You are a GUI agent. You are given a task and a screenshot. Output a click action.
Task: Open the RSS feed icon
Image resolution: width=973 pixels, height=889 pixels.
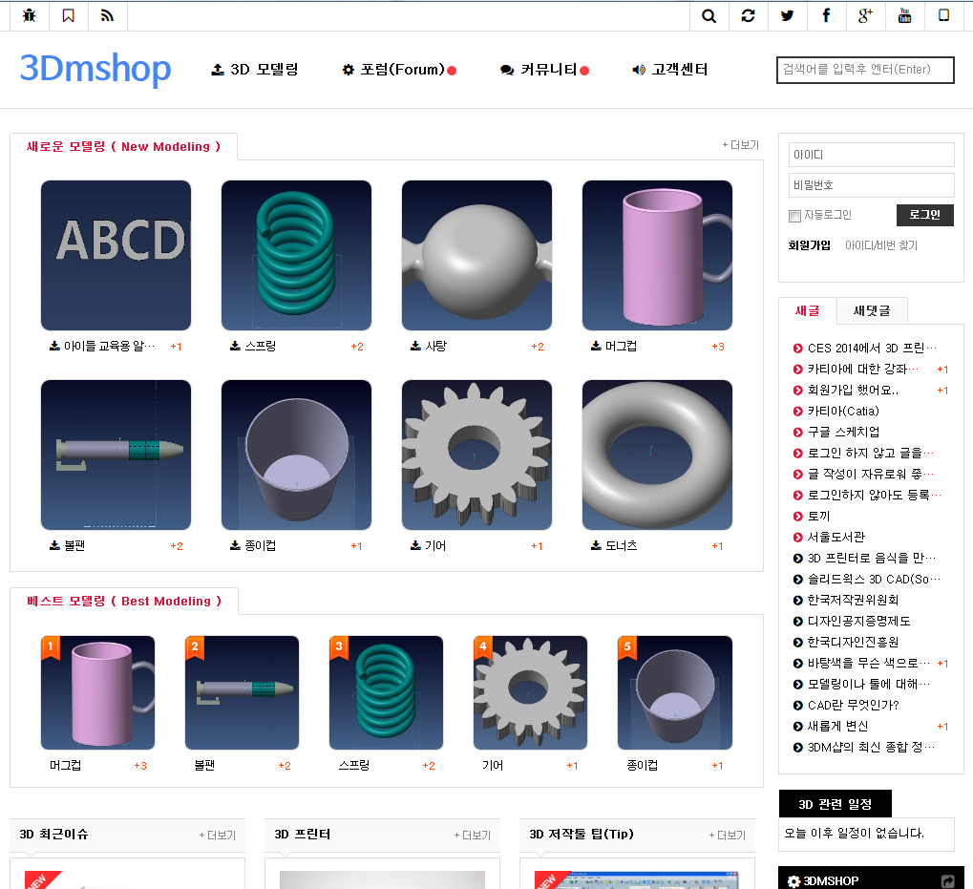pos(107,15)
